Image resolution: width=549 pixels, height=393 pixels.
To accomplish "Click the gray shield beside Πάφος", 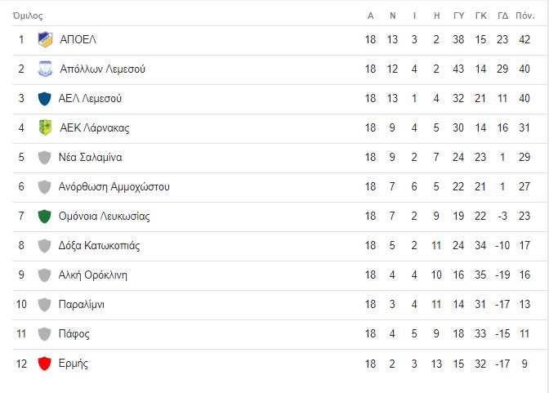I will pos(44,334).
